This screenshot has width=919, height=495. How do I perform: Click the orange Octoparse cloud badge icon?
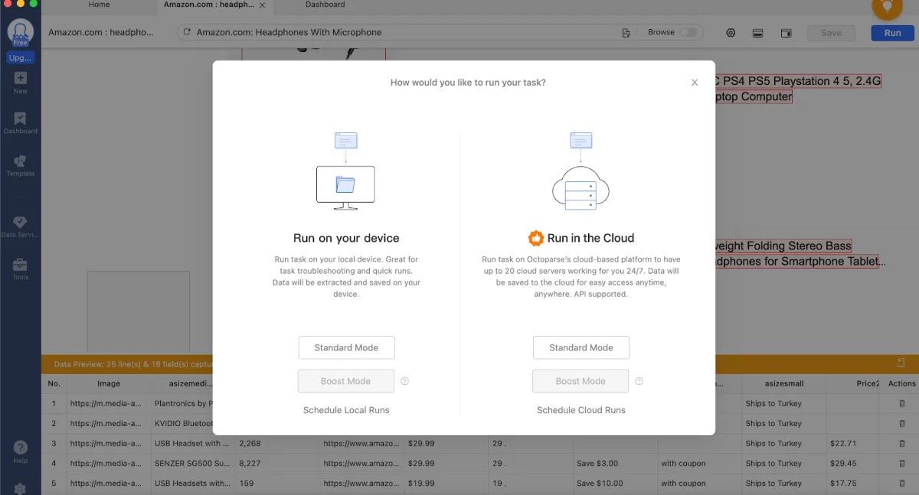[536, 238]
